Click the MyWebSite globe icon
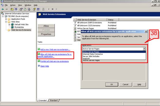 (12, 27)
